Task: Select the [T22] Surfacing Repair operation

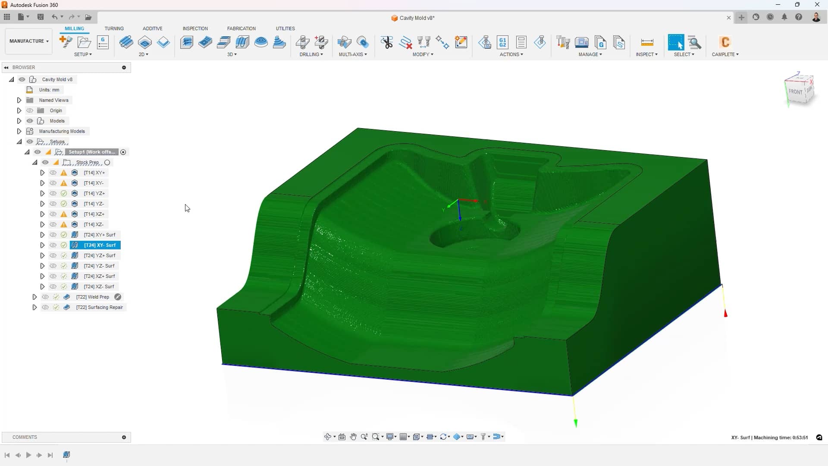Action: 99,307
